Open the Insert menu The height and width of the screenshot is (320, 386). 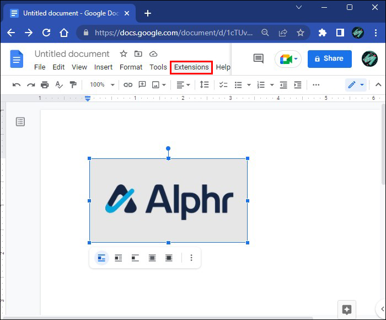103,67
